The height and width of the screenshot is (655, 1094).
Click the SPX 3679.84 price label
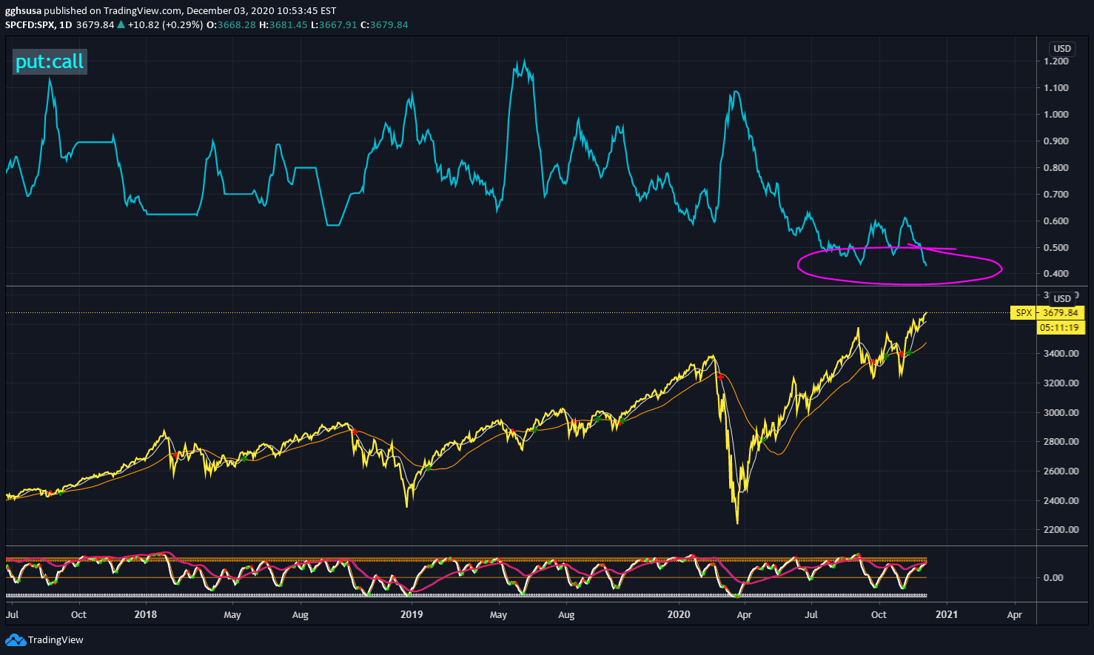[x=1047, y=313]
